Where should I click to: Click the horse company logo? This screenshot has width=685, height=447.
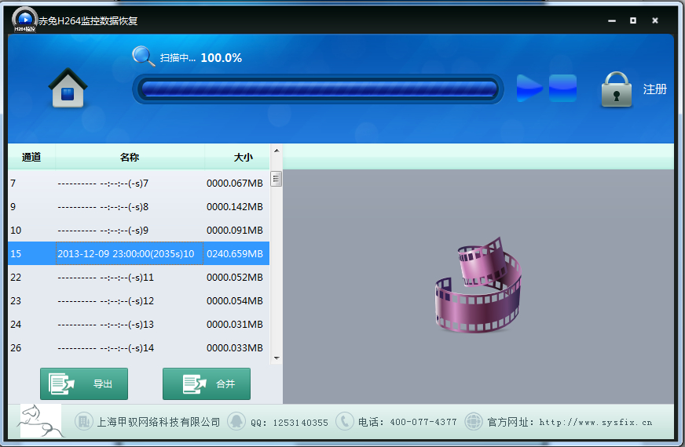[x=41, y=420]
